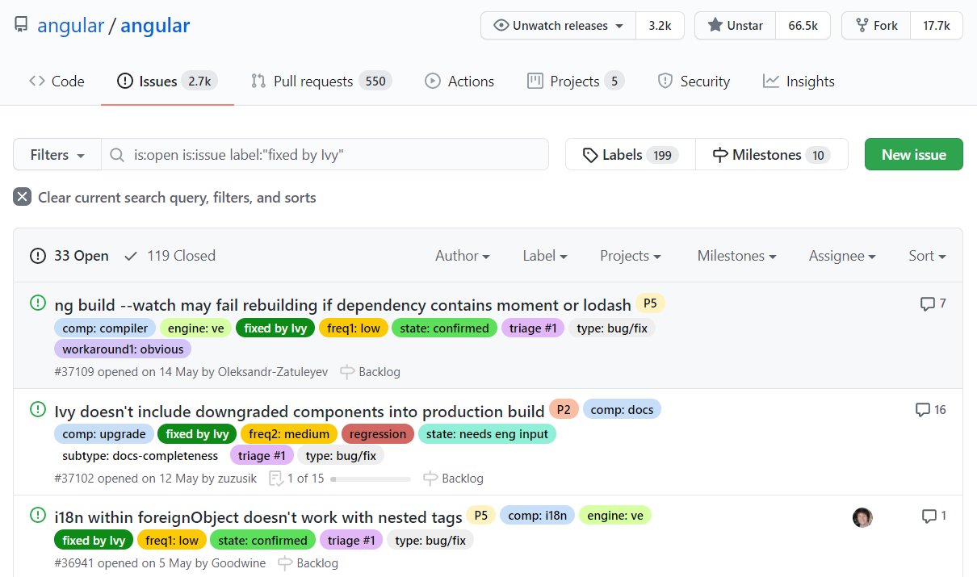Screen dimensions: 977x577
Task: Open the Projects tab with 5 projects
Action: [x=576, y=82]
